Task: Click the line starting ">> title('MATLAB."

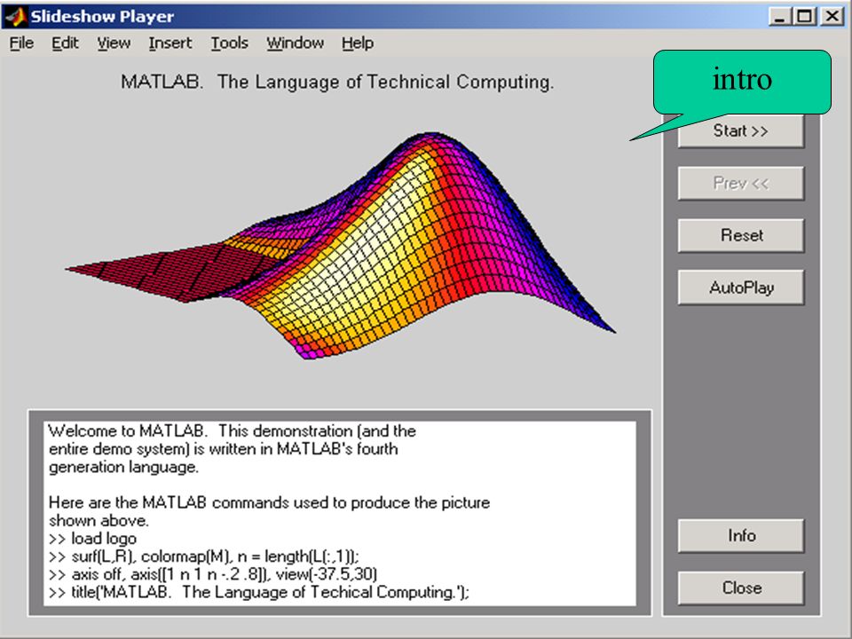Action: (x=258, y=592)
